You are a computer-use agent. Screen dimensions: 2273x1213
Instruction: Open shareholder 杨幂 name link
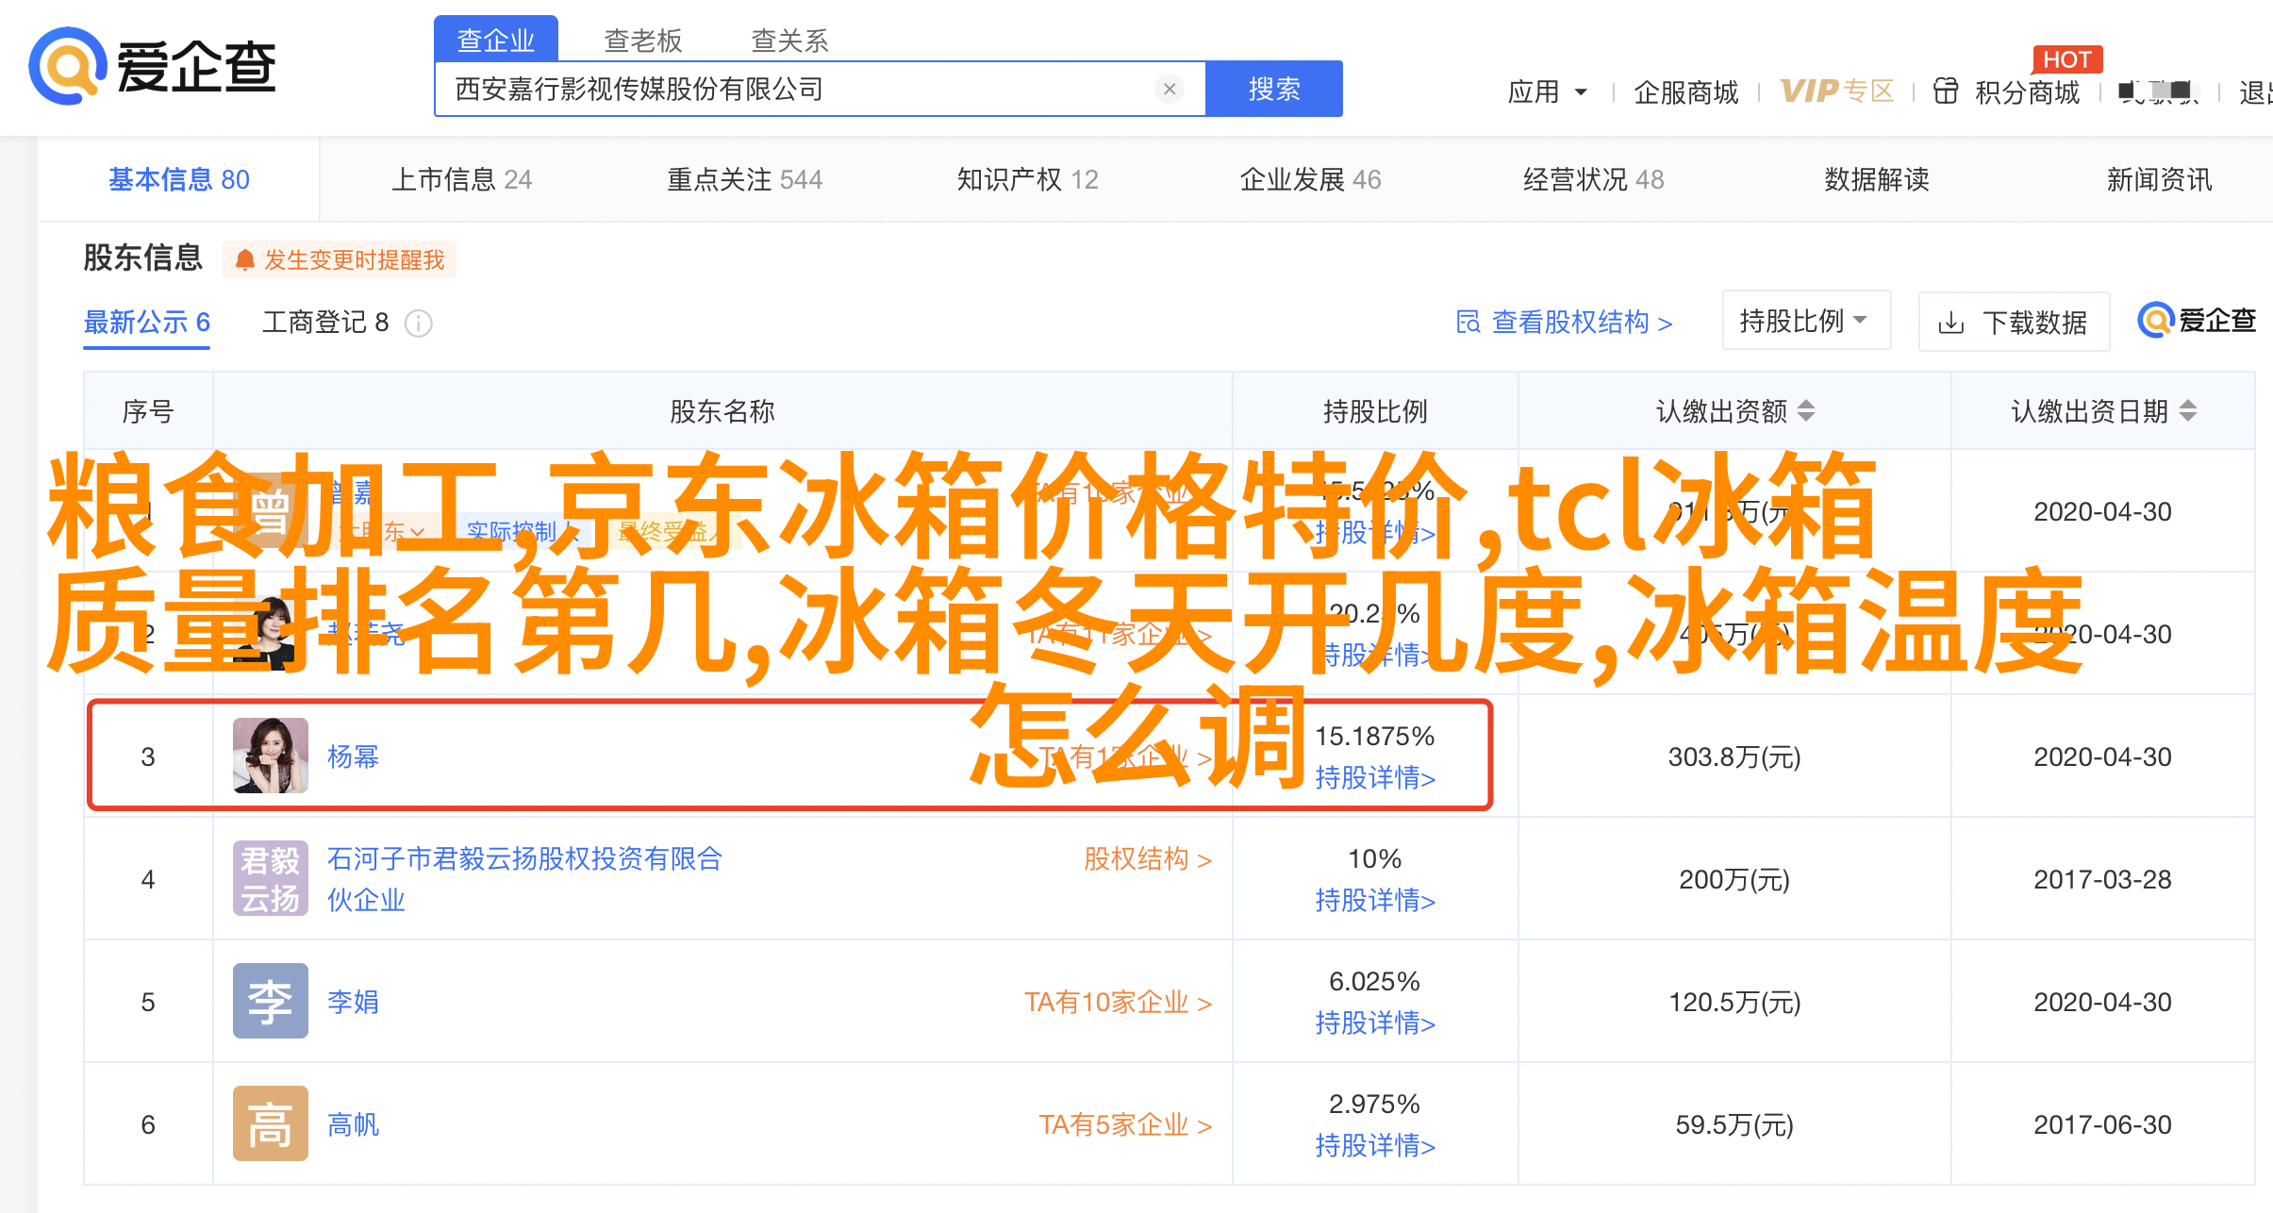coord(353,756)
